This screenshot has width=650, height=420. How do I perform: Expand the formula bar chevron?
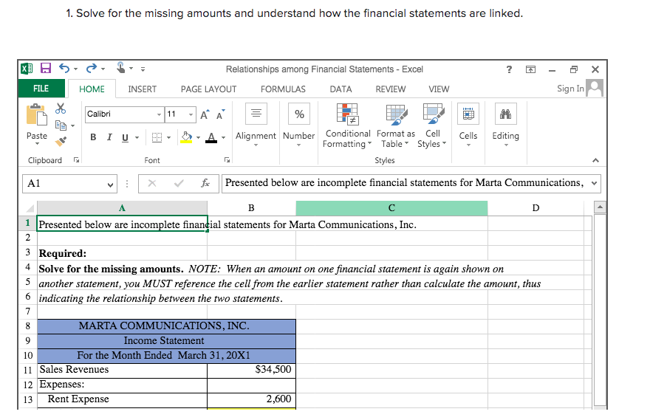(594, 184)
